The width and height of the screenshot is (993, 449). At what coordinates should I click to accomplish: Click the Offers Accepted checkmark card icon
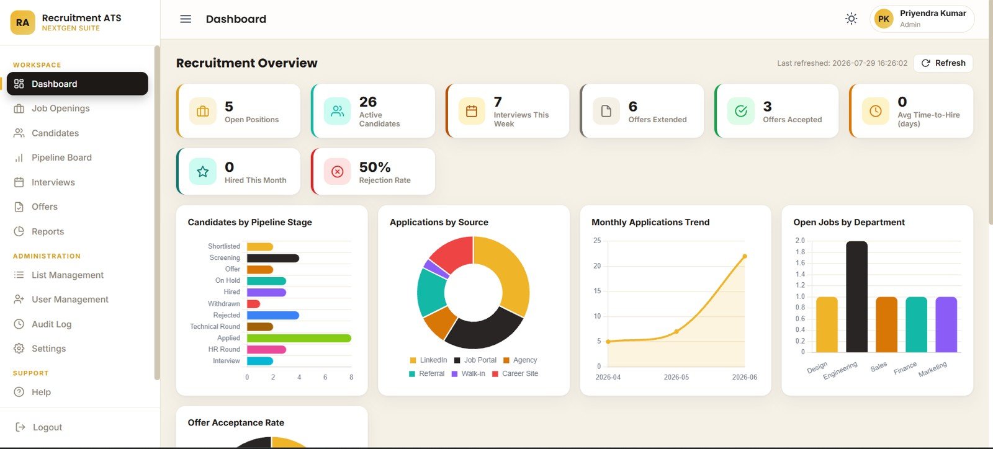pyautogui.click(x=741, y=111)
